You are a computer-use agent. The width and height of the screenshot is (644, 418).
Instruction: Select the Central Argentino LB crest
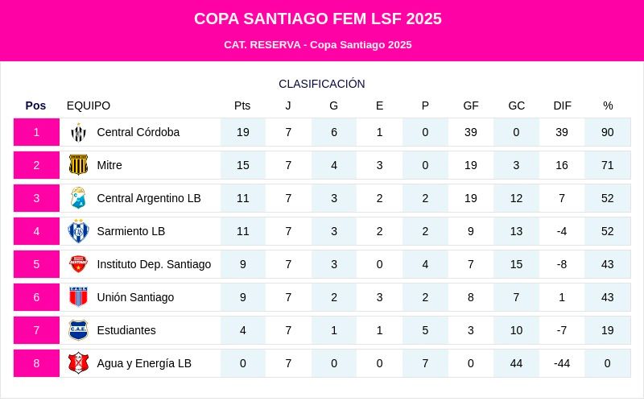[x=78, y=198]
